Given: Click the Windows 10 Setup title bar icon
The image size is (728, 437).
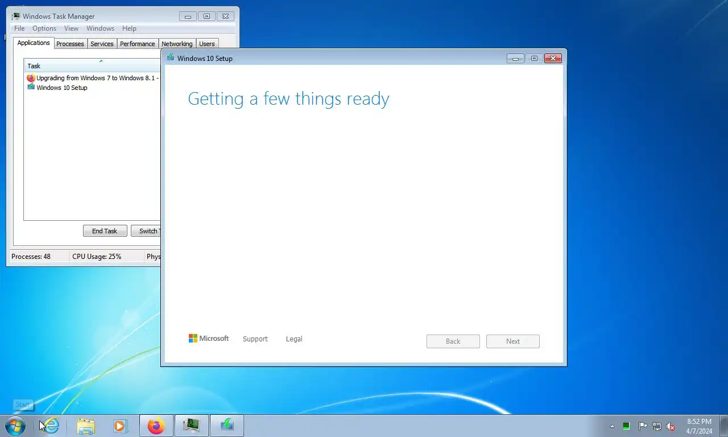Looking at the screenshot, I should click(x=170, y=57).
